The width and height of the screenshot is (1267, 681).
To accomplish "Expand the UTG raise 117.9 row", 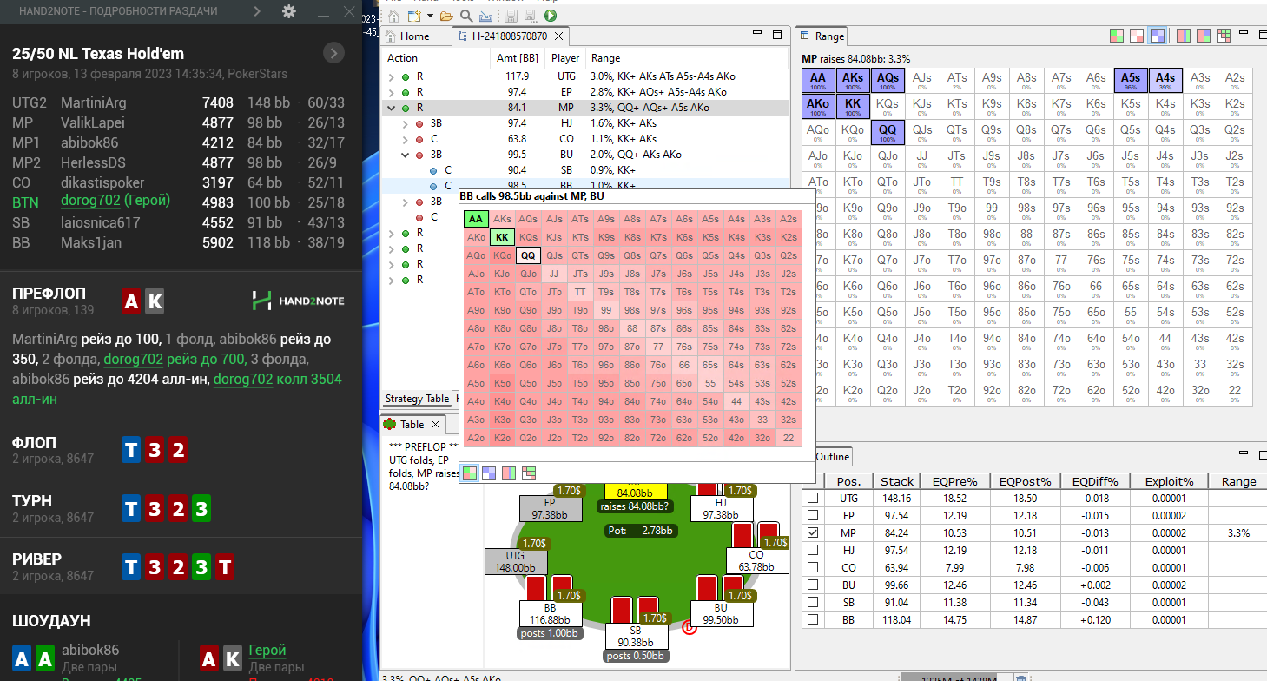I will point(392,76).
